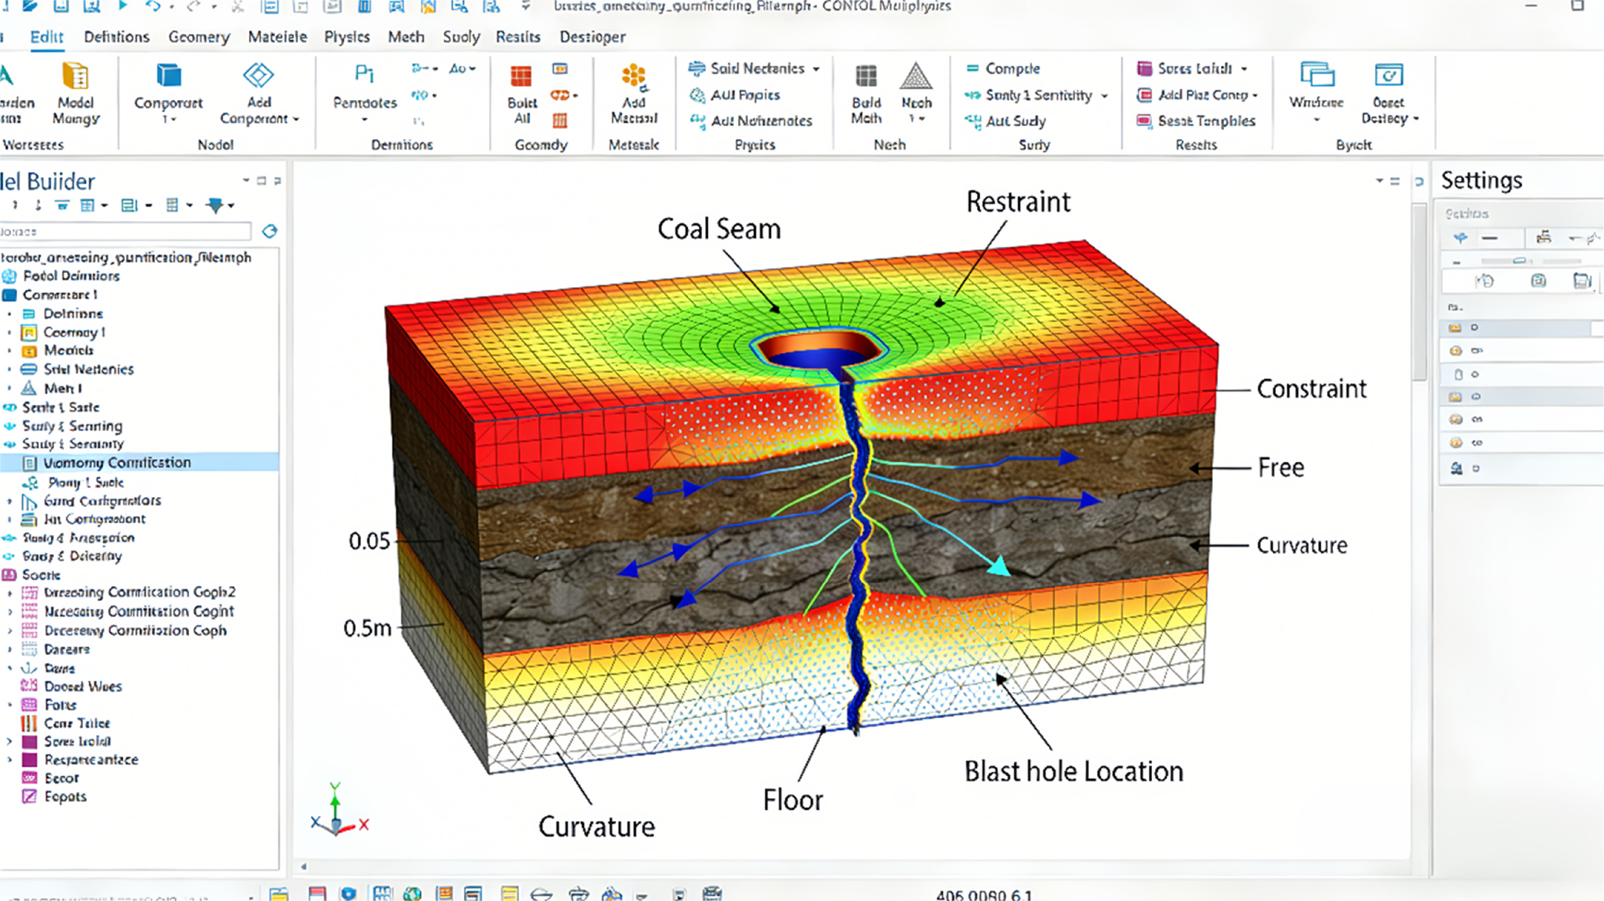Open the Geomery ribbon tab

coord(199,37)
